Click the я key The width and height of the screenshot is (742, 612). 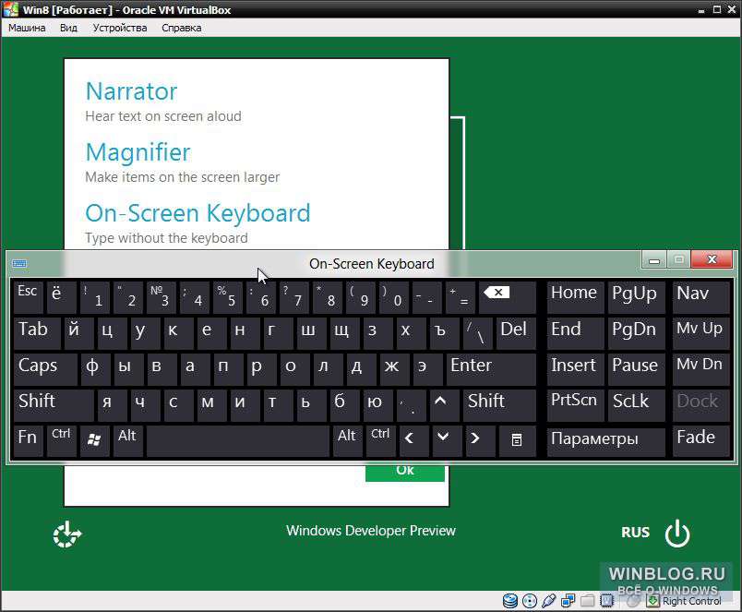tap(113, 404)
